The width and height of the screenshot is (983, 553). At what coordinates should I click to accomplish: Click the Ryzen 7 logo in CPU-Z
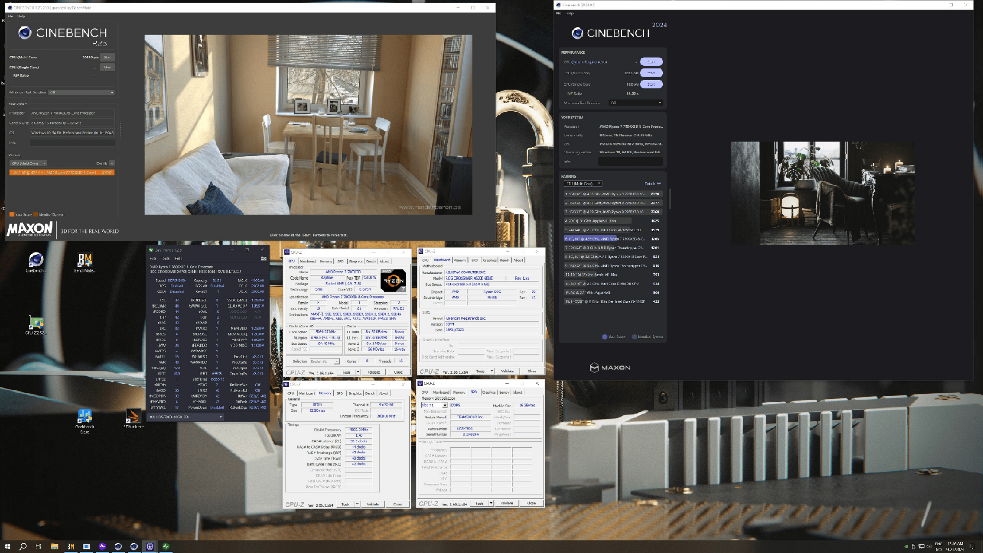pyautogui.click(x=393, y=281)
